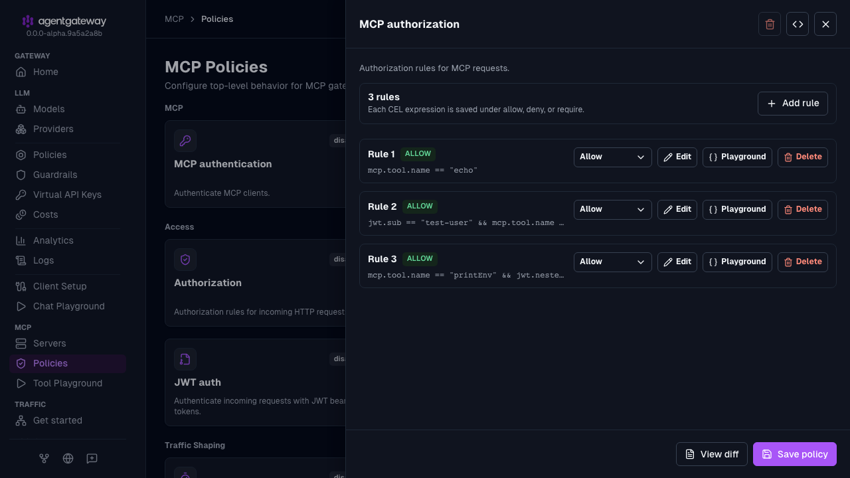
Task: Click the Servers icon in sidebar
Action: pos(21,343)
